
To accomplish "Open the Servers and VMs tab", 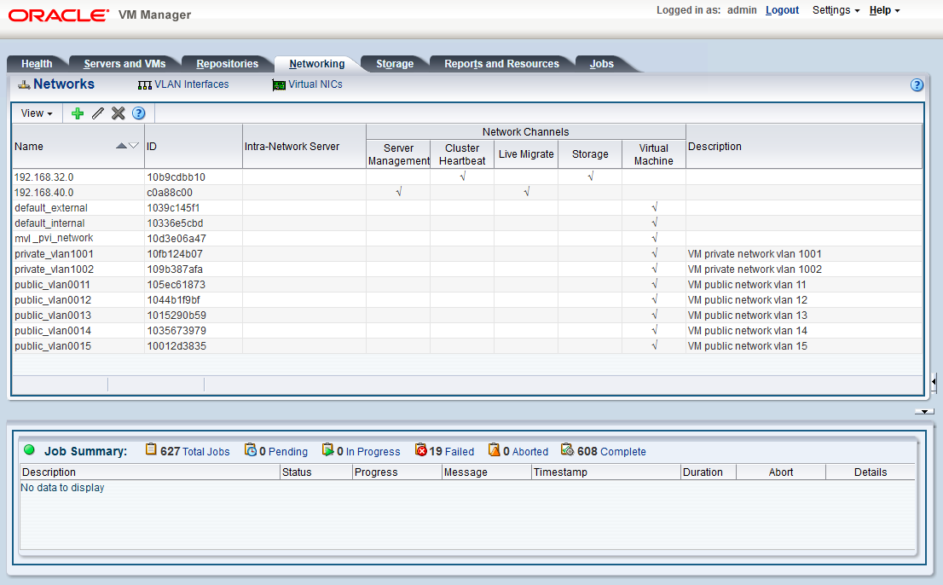I will click(x=124, y=63).
